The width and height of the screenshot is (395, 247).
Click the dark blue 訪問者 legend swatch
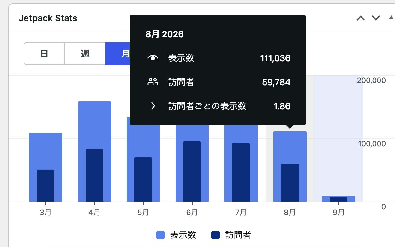click(215, 235)
